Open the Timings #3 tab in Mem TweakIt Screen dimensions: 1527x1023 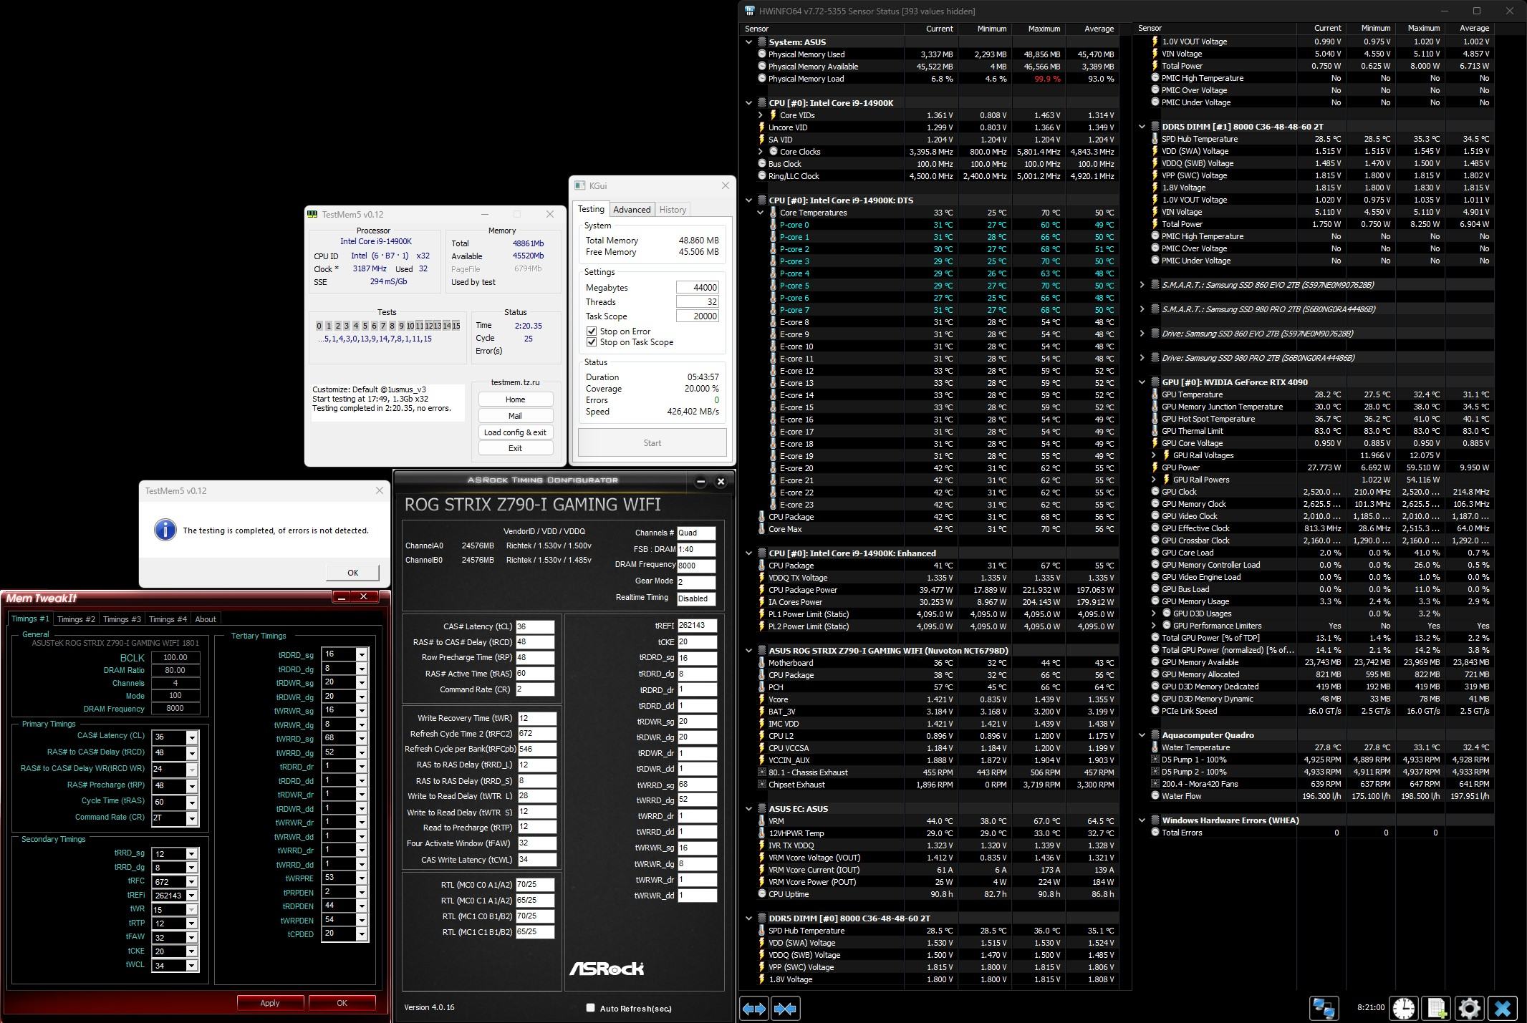click(x=122, y=619)
